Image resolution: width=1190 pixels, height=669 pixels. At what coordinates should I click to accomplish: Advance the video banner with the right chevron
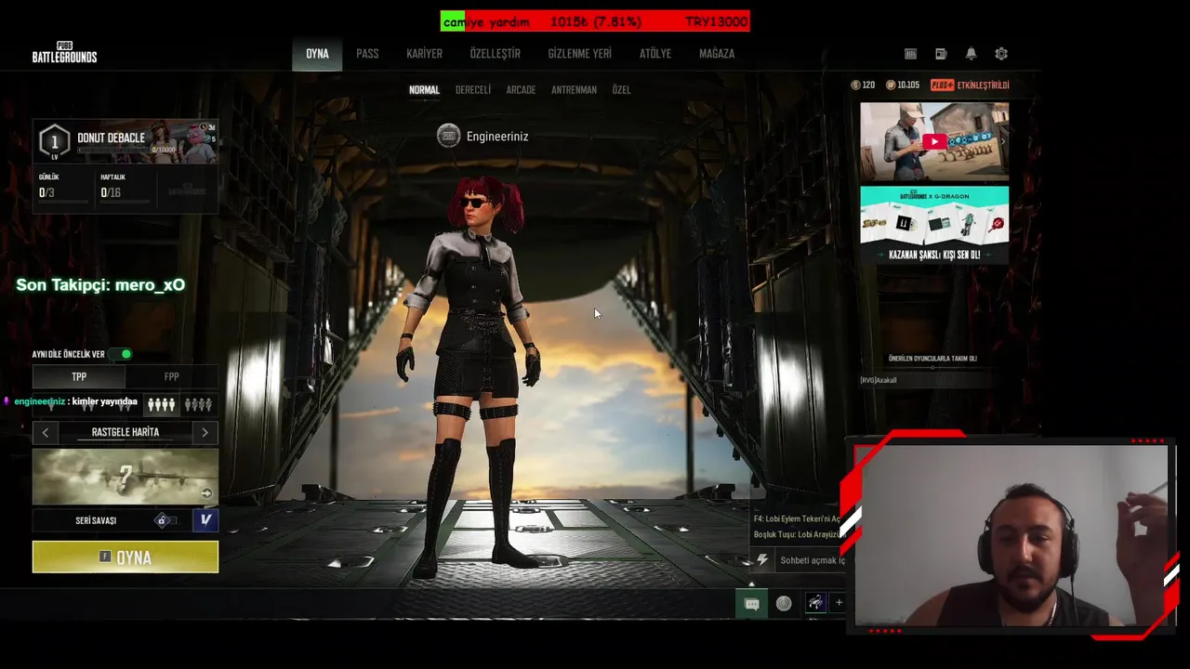point(1002,141)
